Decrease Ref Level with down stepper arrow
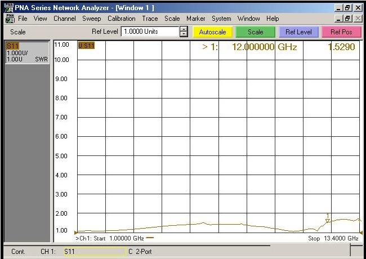The image size is (366, 259). pyautogui.click(x=184, y=34)
